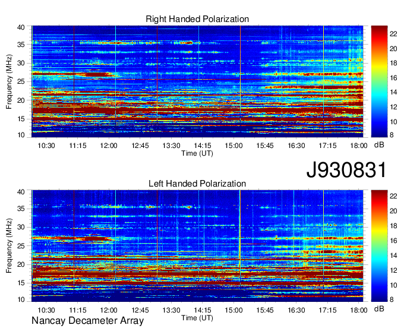Image resolution: width=404 pixels, height=328 pixels.
Task: Click the Right Handed spectrogram plot
Action: 197,81
